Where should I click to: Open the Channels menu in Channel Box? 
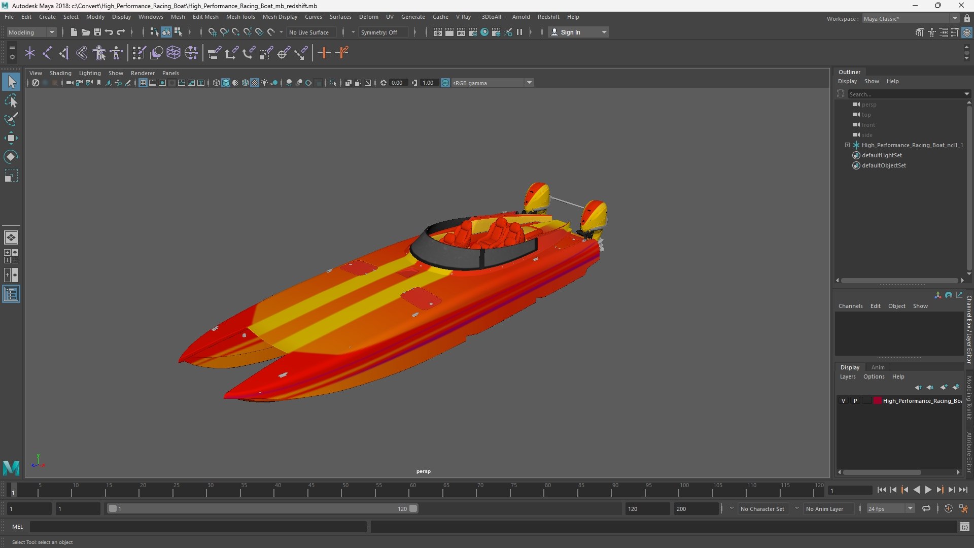click(x=850, y=306)
